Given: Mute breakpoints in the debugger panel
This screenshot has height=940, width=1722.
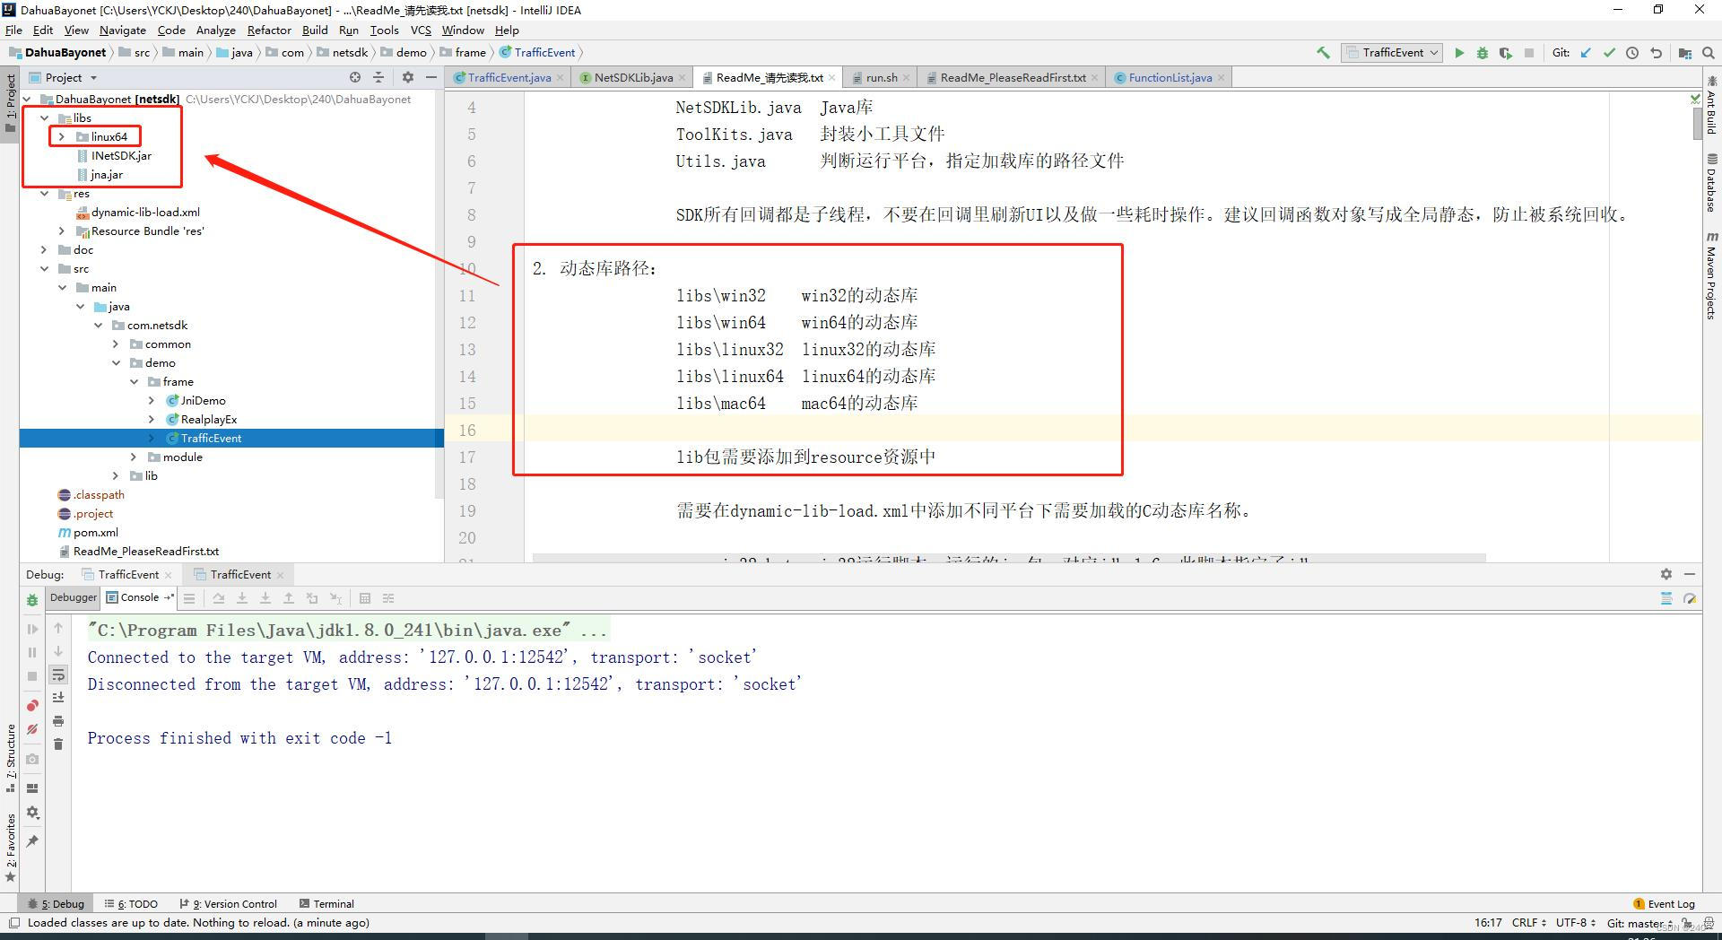Looking at the screenshot, I should pos(33,729).
